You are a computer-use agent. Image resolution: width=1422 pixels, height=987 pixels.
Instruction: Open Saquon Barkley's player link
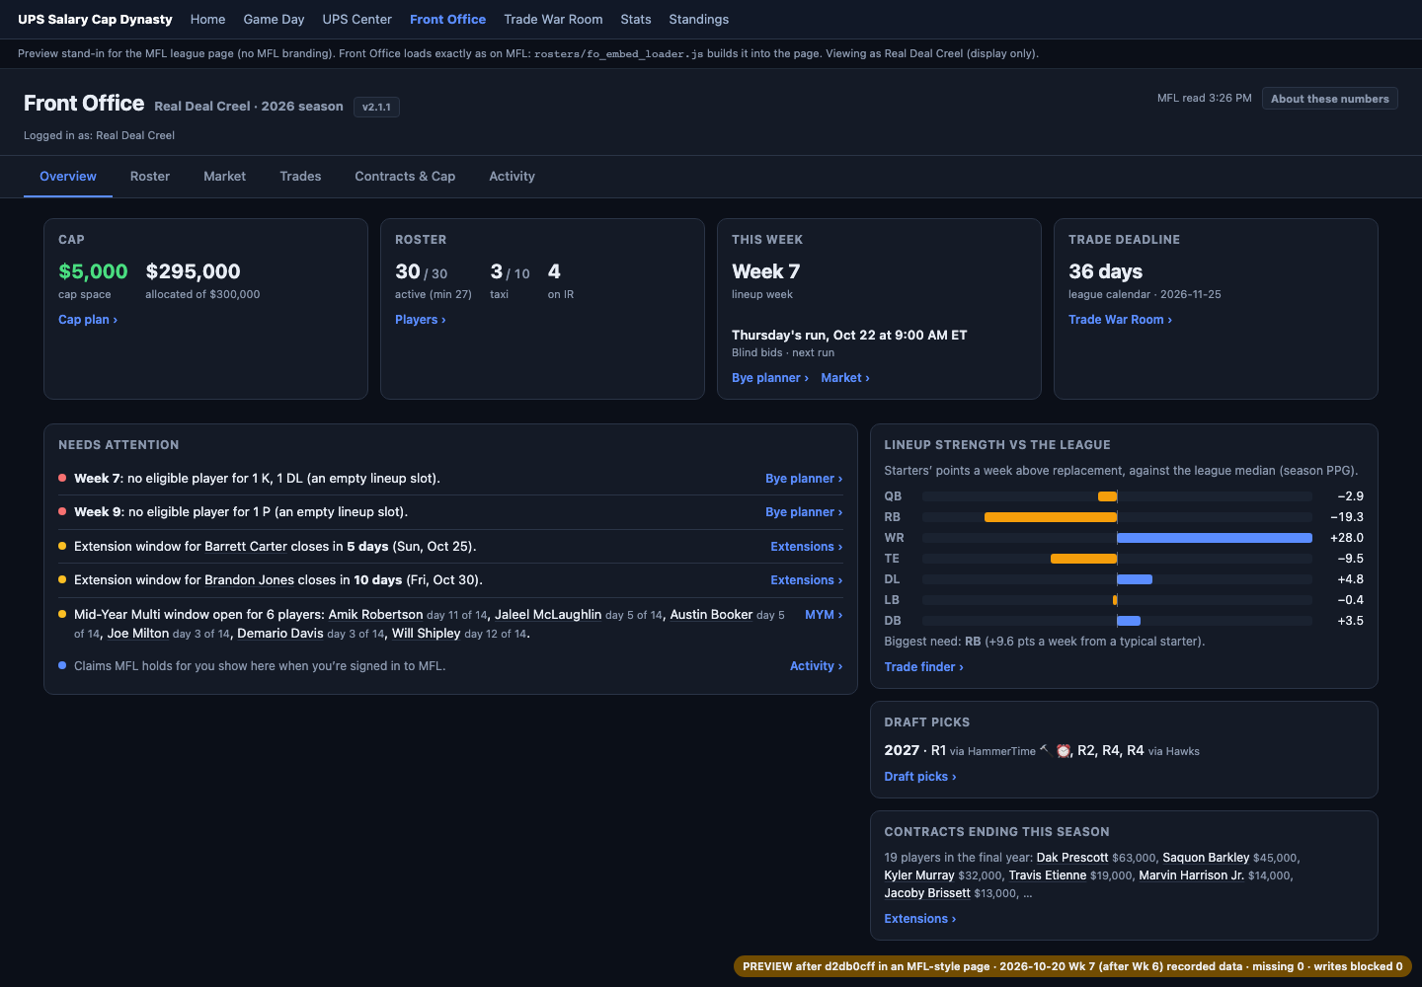[1206, 858]
